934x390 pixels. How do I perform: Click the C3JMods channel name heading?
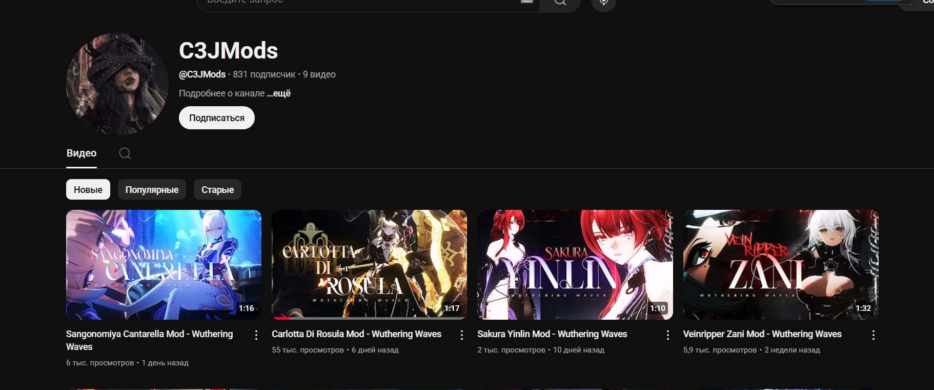tap(228, 50)
